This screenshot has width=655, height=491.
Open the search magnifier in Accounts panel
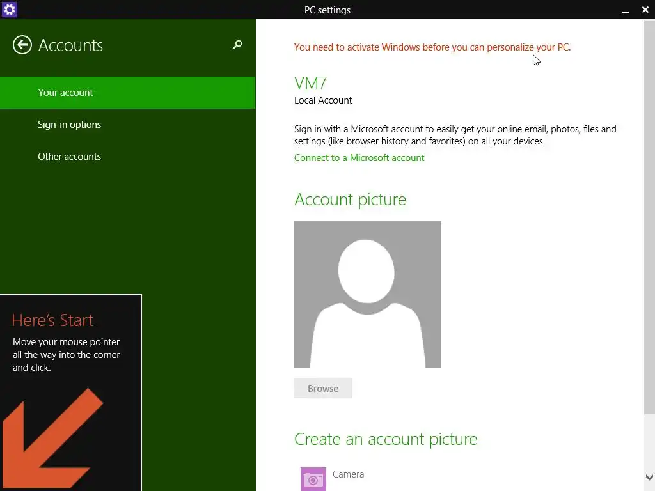pos(237,45)
